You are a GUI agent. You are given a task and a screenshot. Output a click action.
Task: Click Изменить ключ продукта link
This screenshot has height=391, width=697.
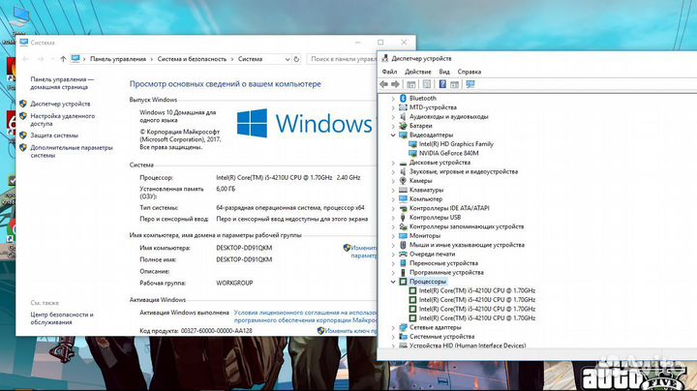tap(350, 331)
